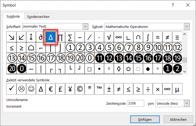Select the summation ∑ symbol
The height and width of the screenshot is (126, 196).
pos(70,37)
